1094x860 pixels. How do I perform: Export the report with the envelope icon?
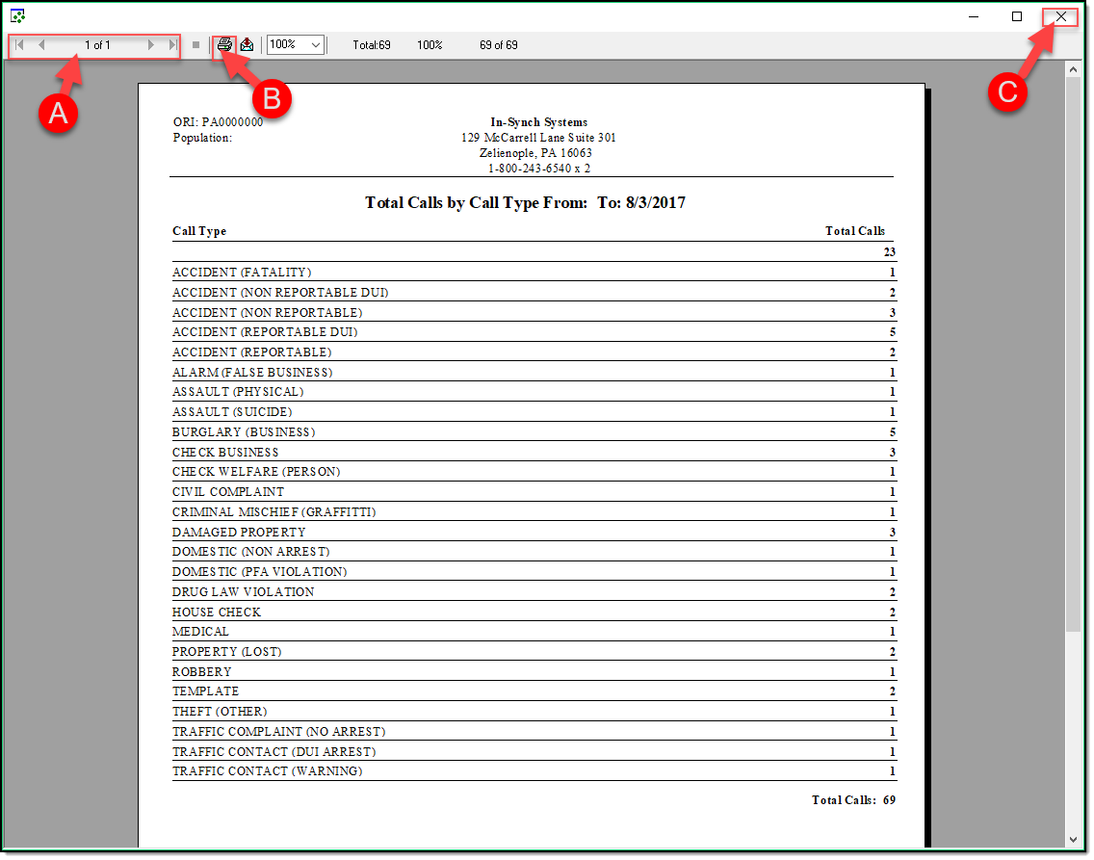pos(247,45)
